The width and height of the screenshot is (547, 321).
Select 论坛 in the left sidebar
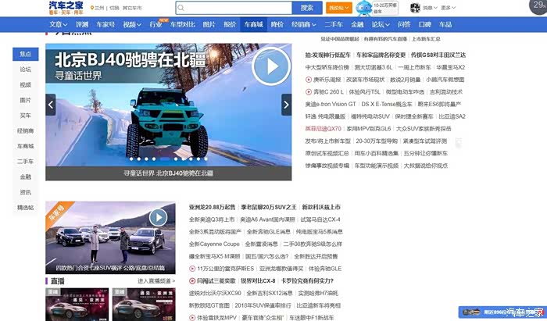[26, 70]
